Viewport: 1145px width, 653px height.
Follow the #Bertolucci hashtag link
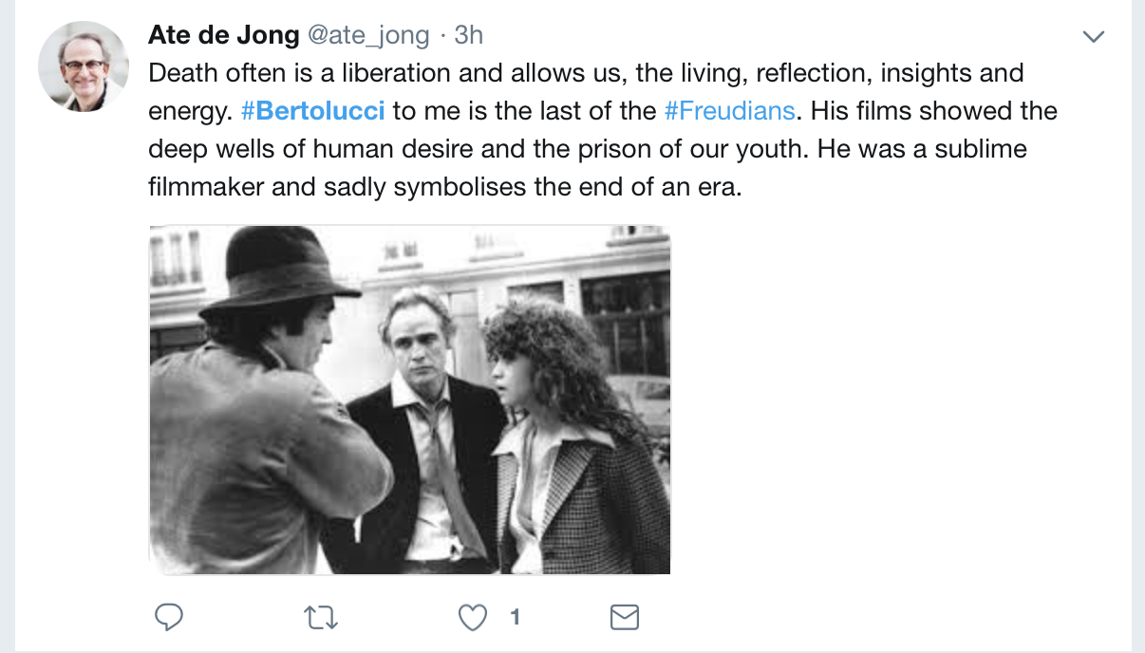click(313, 111)
